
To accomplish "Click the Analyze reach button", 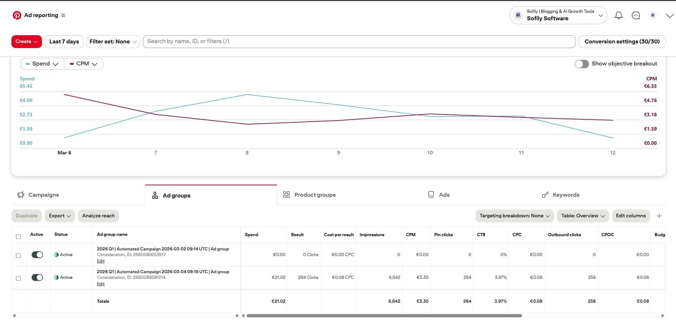I will click(98, 216).
